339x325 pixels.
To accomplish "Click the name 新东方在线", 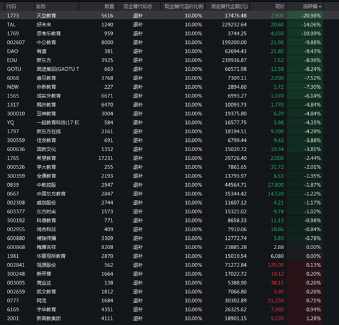I will click(49, 131).
